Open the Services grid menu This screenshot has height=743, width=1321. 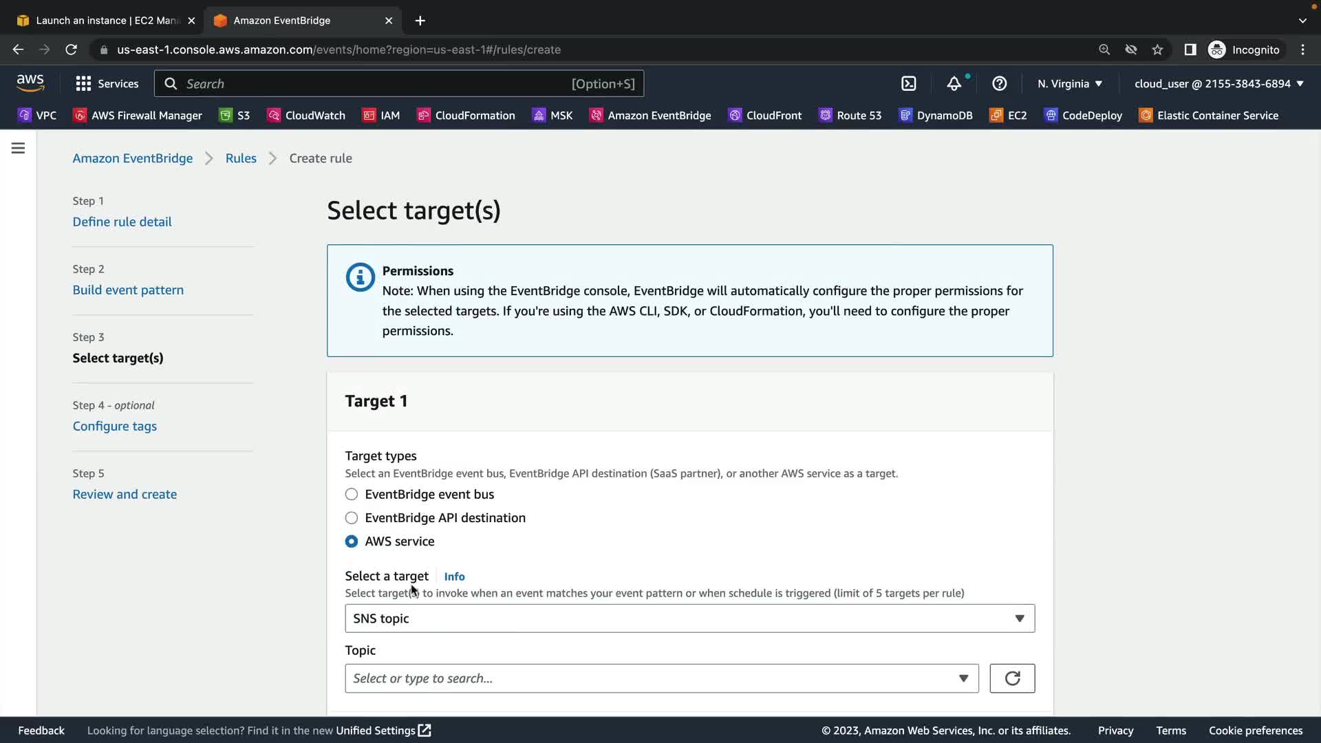(x=107, y=84)
